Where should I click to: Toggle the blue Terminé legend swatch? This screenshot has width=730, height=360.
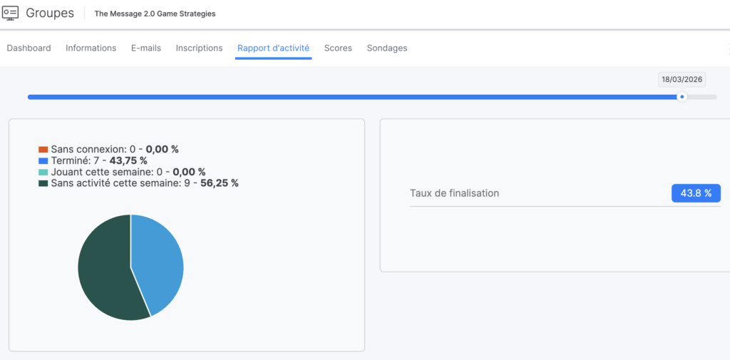coord(43,161)
